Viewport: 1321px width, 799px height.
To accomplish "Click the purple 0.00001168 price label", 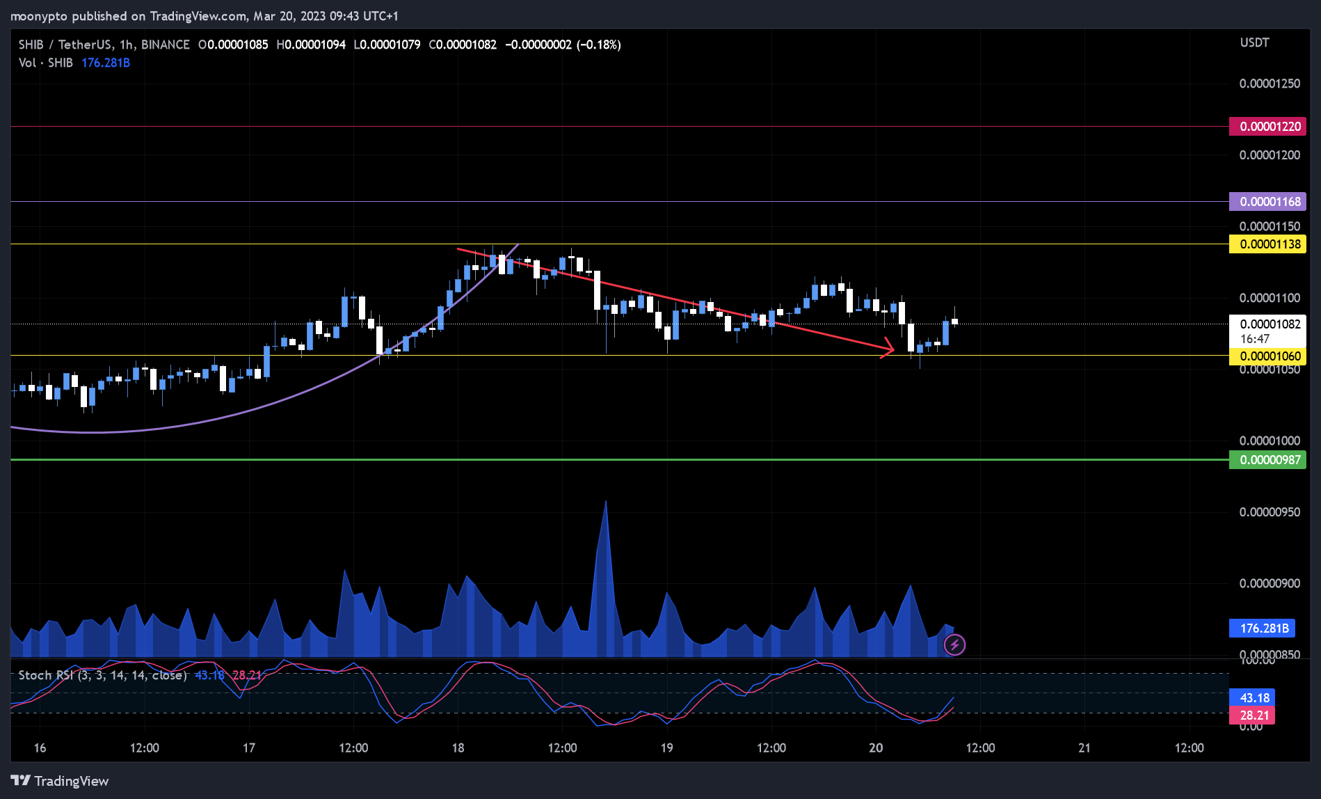I will coord(1268,202).
